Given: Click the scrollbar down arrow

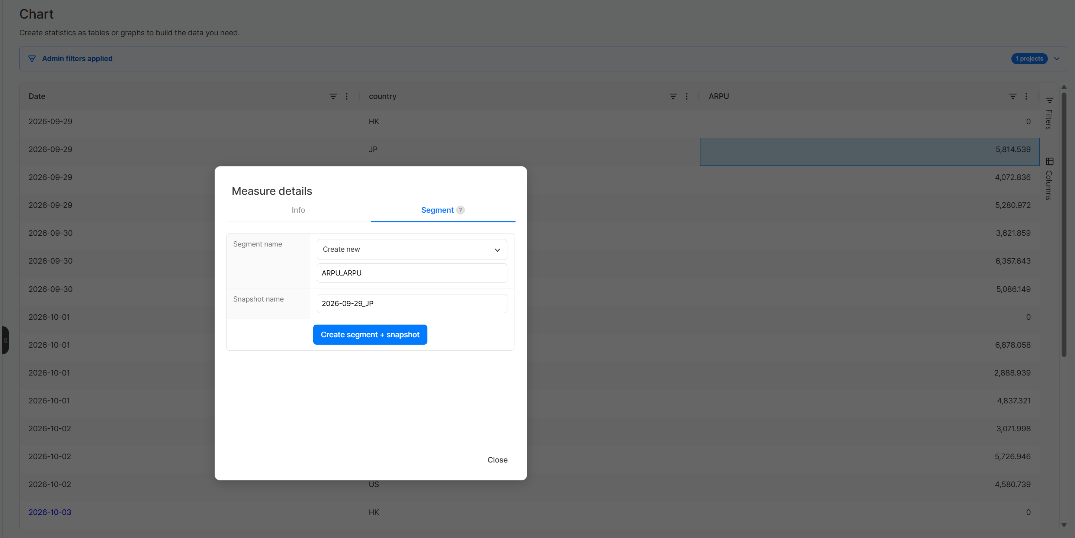Looking at the screenshot, I should (1064, 525).
